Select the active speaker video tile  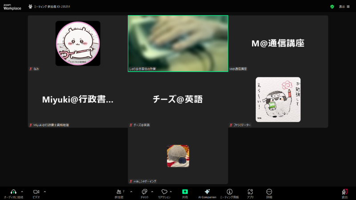(178, 44)
